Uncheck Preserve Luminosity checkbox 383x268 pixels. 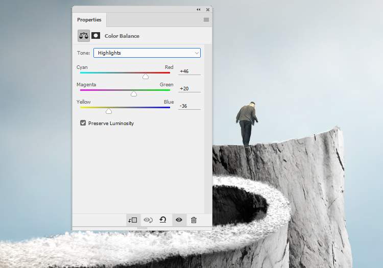point(83,123)
